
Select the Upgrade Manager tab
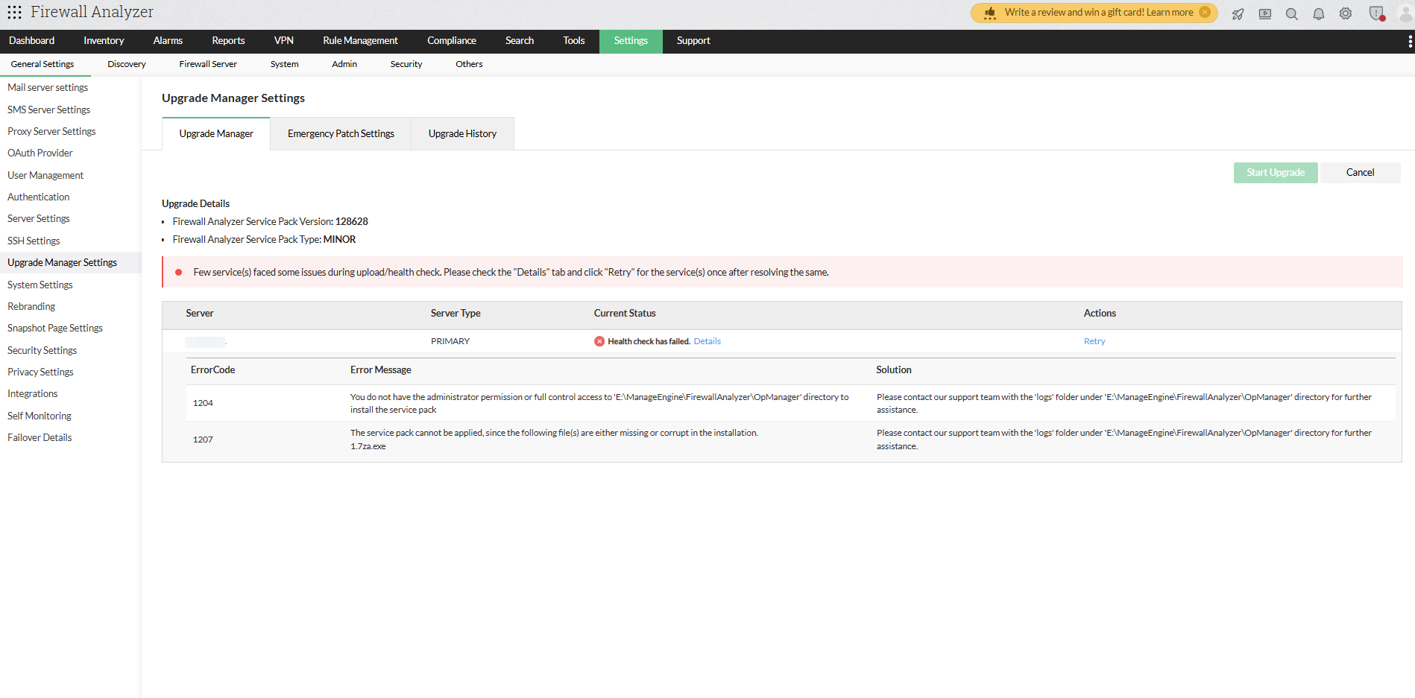[216, 134]
